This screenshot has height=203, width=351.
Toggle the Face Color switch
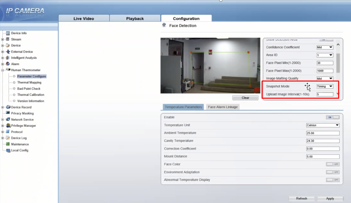332,164
